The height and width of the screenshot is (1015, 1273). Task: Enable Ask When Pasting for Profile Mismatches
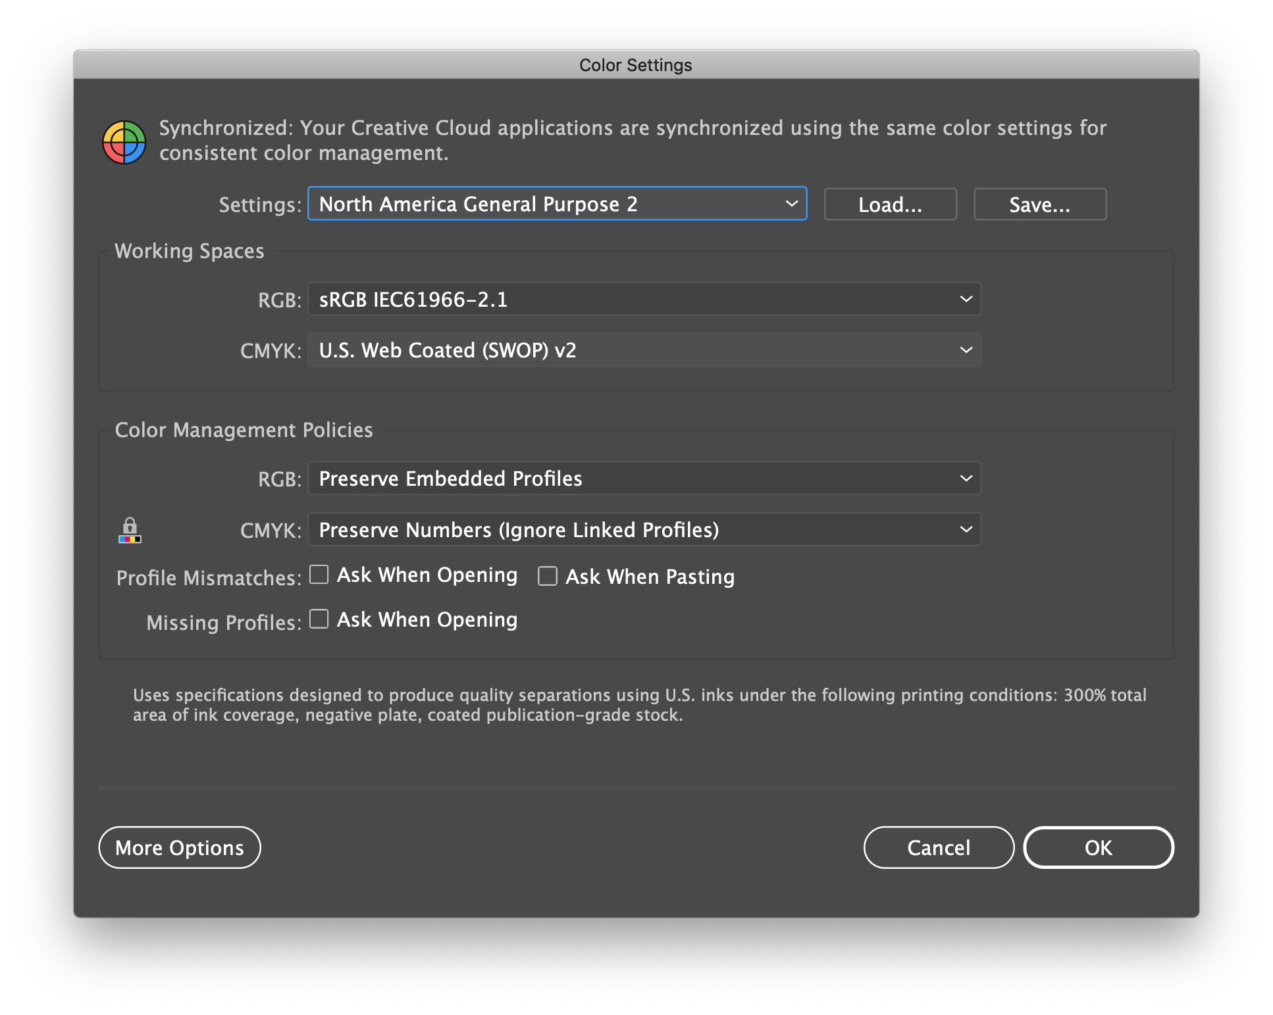[x=546, y=576]
